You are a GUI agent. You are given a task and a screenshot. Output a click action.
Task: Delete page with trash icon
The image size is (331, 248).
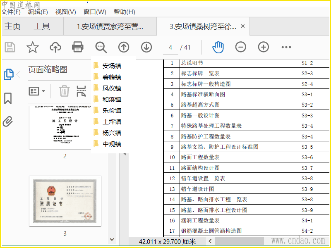[x=64, y=91]
